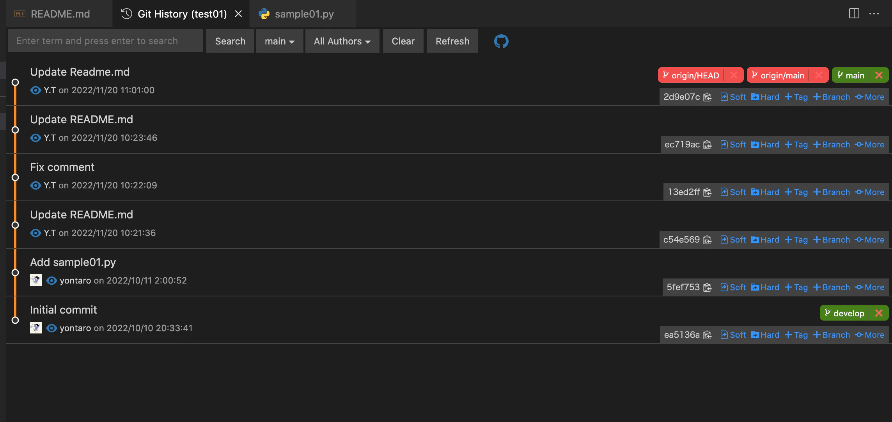
Task: Select the Fix comment commit title
Action: (62, 167)
